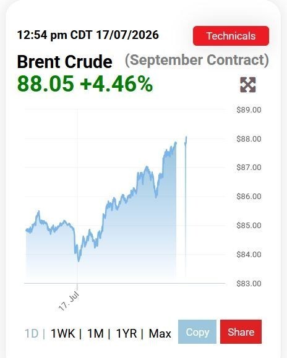Image resolution: width=287 pixels, height=358 pixels.
Task: Click the chart's lowest dip point
Action: pyautogui.click(x=79, y=260)
